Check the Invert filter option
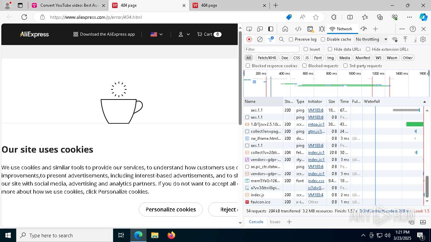This screenshot has height=242, width=431. click(x=306, y=49)
